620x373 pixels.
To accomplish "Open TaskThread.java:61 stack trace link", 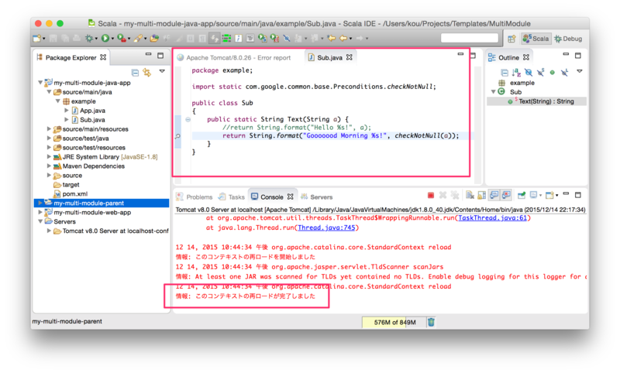I will (492, 218).
